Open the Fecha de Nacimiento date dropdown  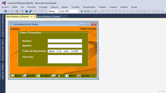tap(81, 51)
